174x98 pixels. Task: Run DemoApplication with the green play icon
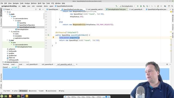138,6
